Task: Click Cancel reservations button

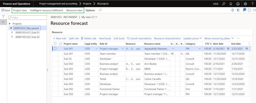Action: [x=139, y=38]
